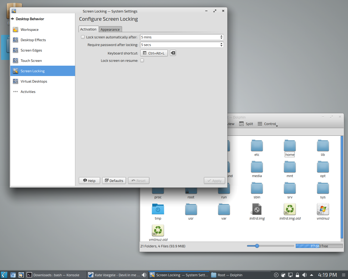
Task: Open Dolphin's Control menu
Action: [268, 124]
